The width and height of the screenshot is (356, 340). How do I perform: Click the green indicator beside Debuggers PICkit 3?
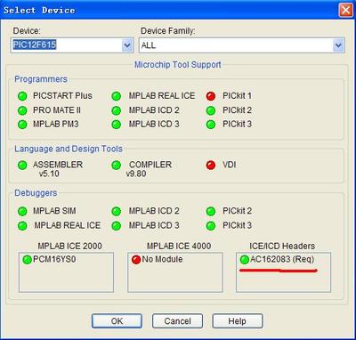[211, 226]
